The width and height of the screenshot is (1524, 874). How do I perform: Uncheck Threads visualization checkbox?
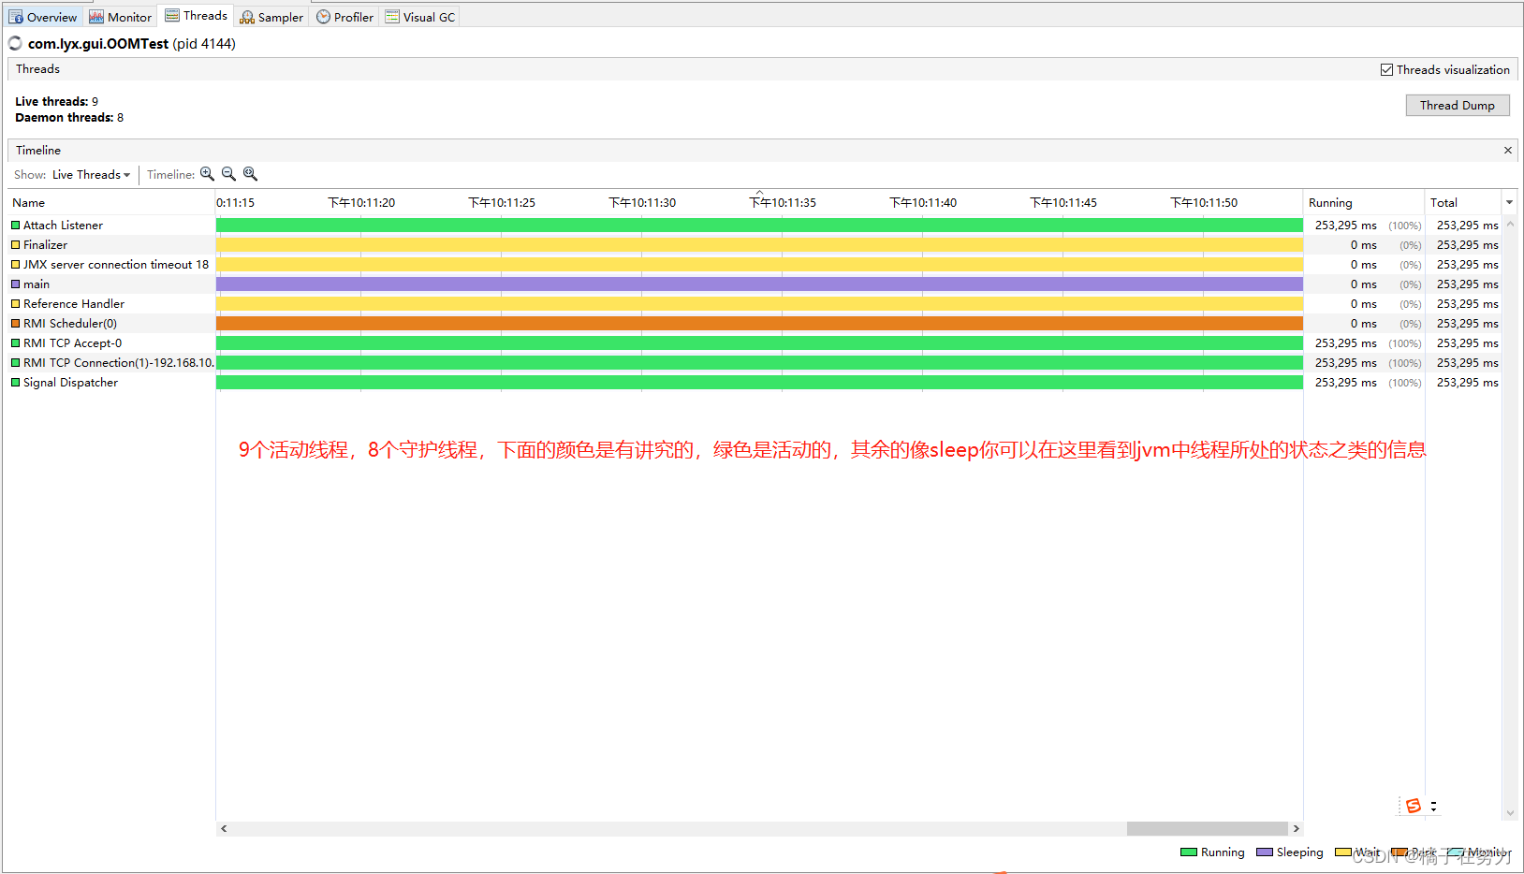[1386, 70]
